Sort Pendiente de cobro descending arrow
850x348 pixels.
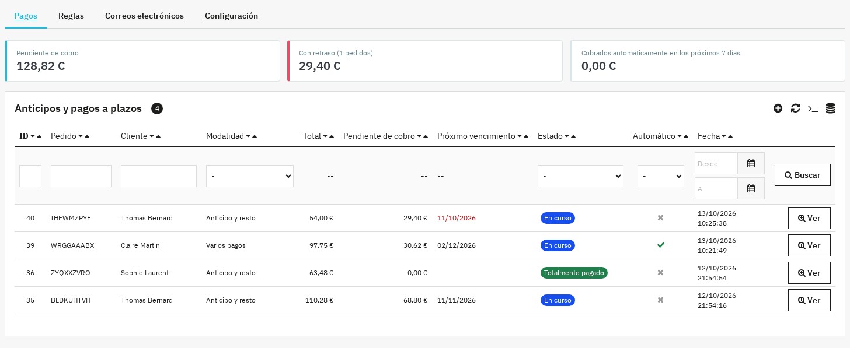pos(419,136)
